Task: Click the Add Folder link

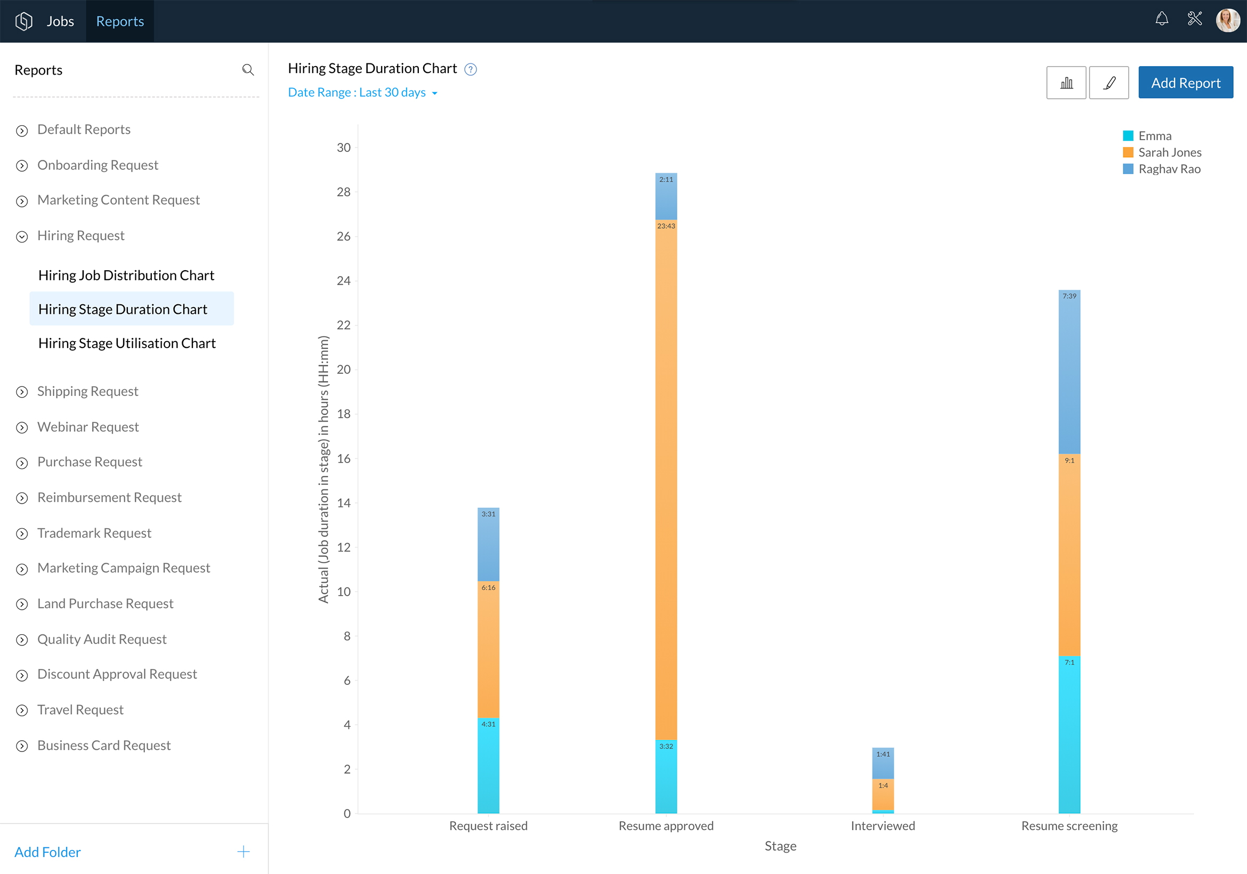Action: click(x=47, y=852)
